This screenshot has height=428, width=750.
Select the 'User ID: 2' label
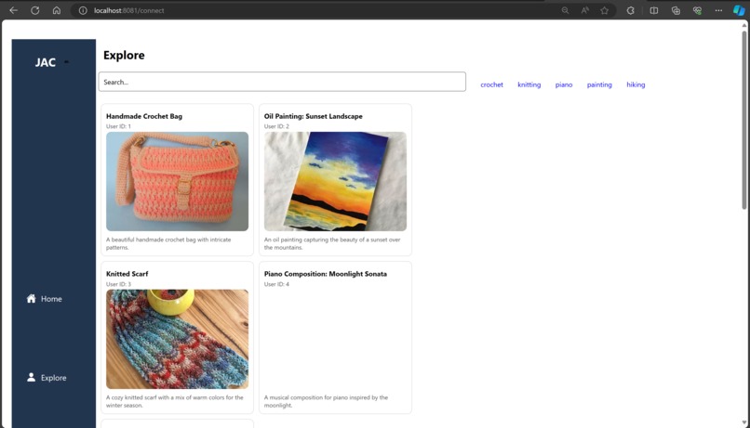coord(276,126)
